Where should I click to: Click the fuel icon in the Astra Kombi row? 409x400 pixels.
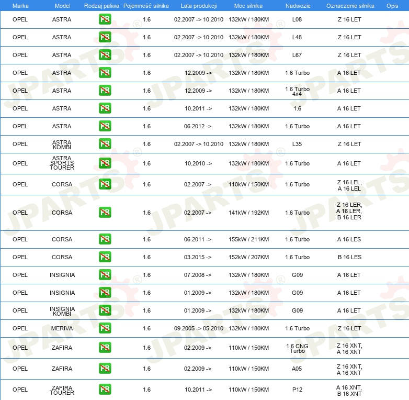[105, 144]
